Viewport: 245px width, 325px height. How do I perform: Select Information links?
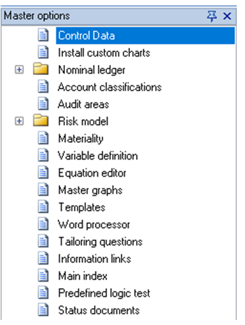[x=95, y=259]
